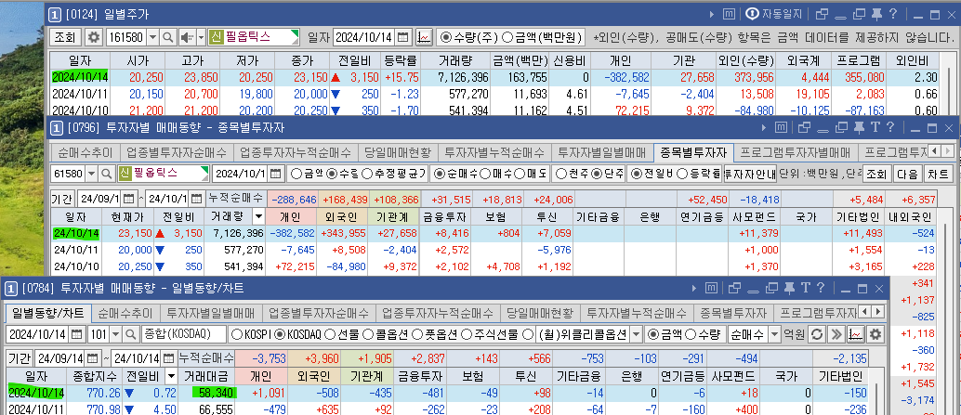Click 투자자안내 button

(x=750, y=174)
